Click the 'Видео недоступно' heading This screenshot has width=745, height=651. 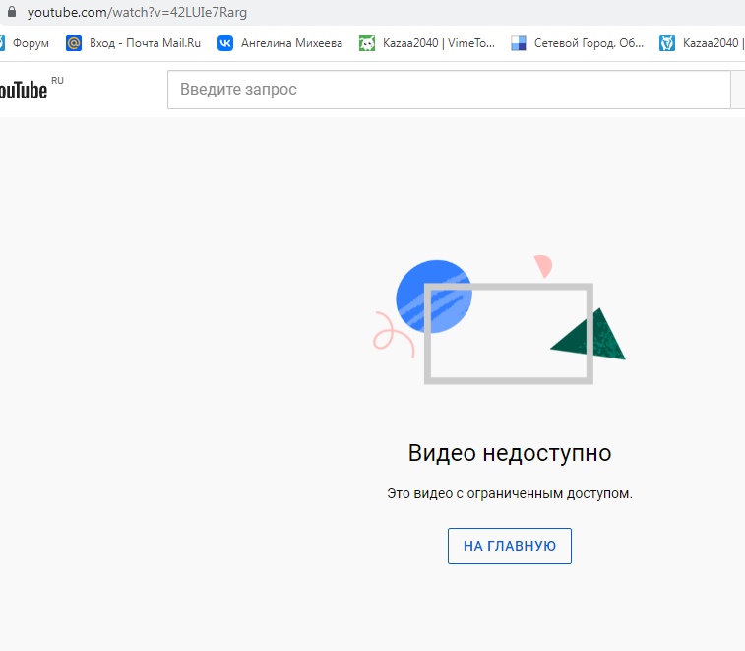[509, 453]
